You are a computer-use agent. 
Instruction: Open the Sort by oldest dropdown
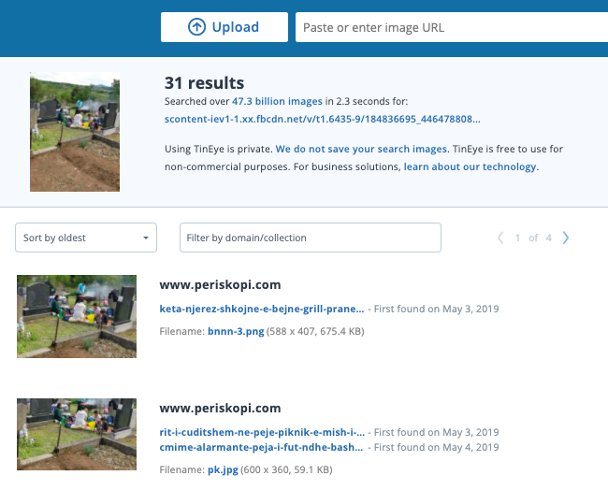click(86, 238)
